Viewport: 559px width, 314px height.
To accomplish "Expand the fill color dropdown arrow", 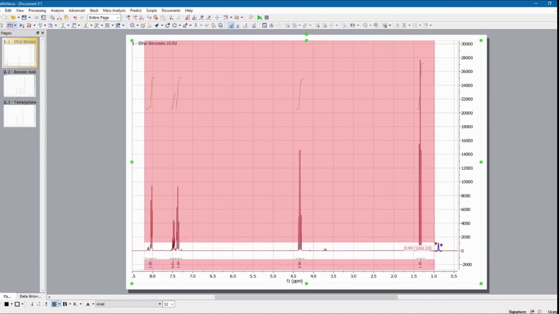I will [x=12, y=304].
